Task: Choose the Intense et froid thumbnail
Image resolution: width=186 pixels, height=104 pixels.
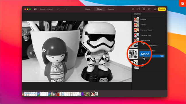Action: tap(137, 35)
